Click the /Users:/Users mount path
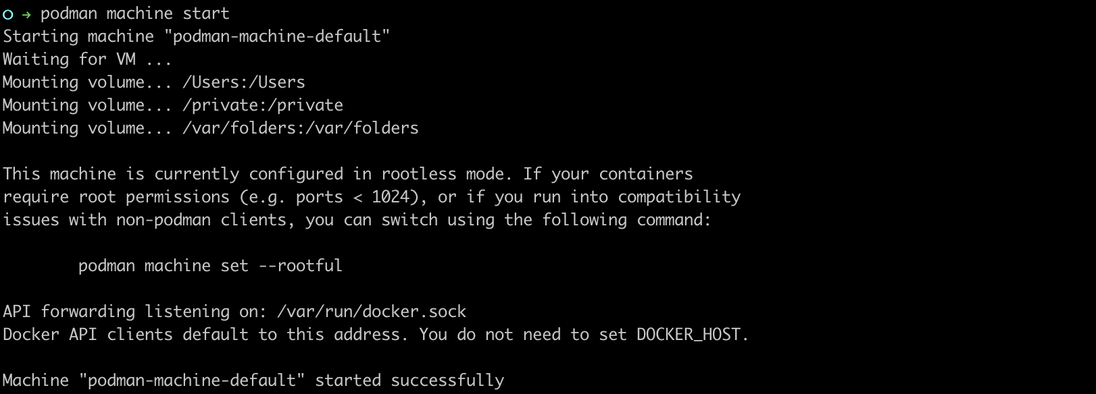This screenshot has height=394, width=1096. point(244,82)
